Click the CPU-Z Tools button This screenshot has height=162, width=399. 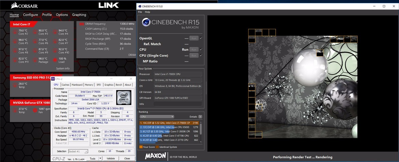93,159
